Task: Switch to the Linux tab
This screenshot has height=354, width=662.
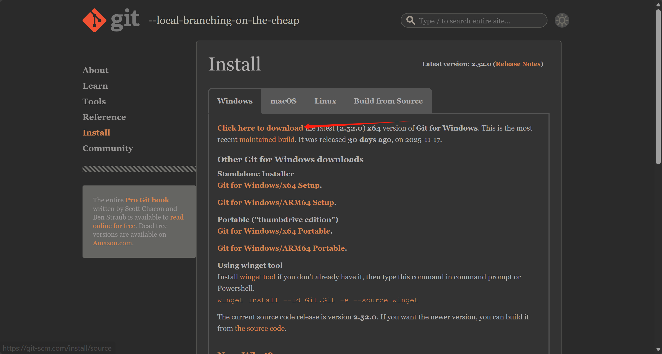Action: coord(325,101)
